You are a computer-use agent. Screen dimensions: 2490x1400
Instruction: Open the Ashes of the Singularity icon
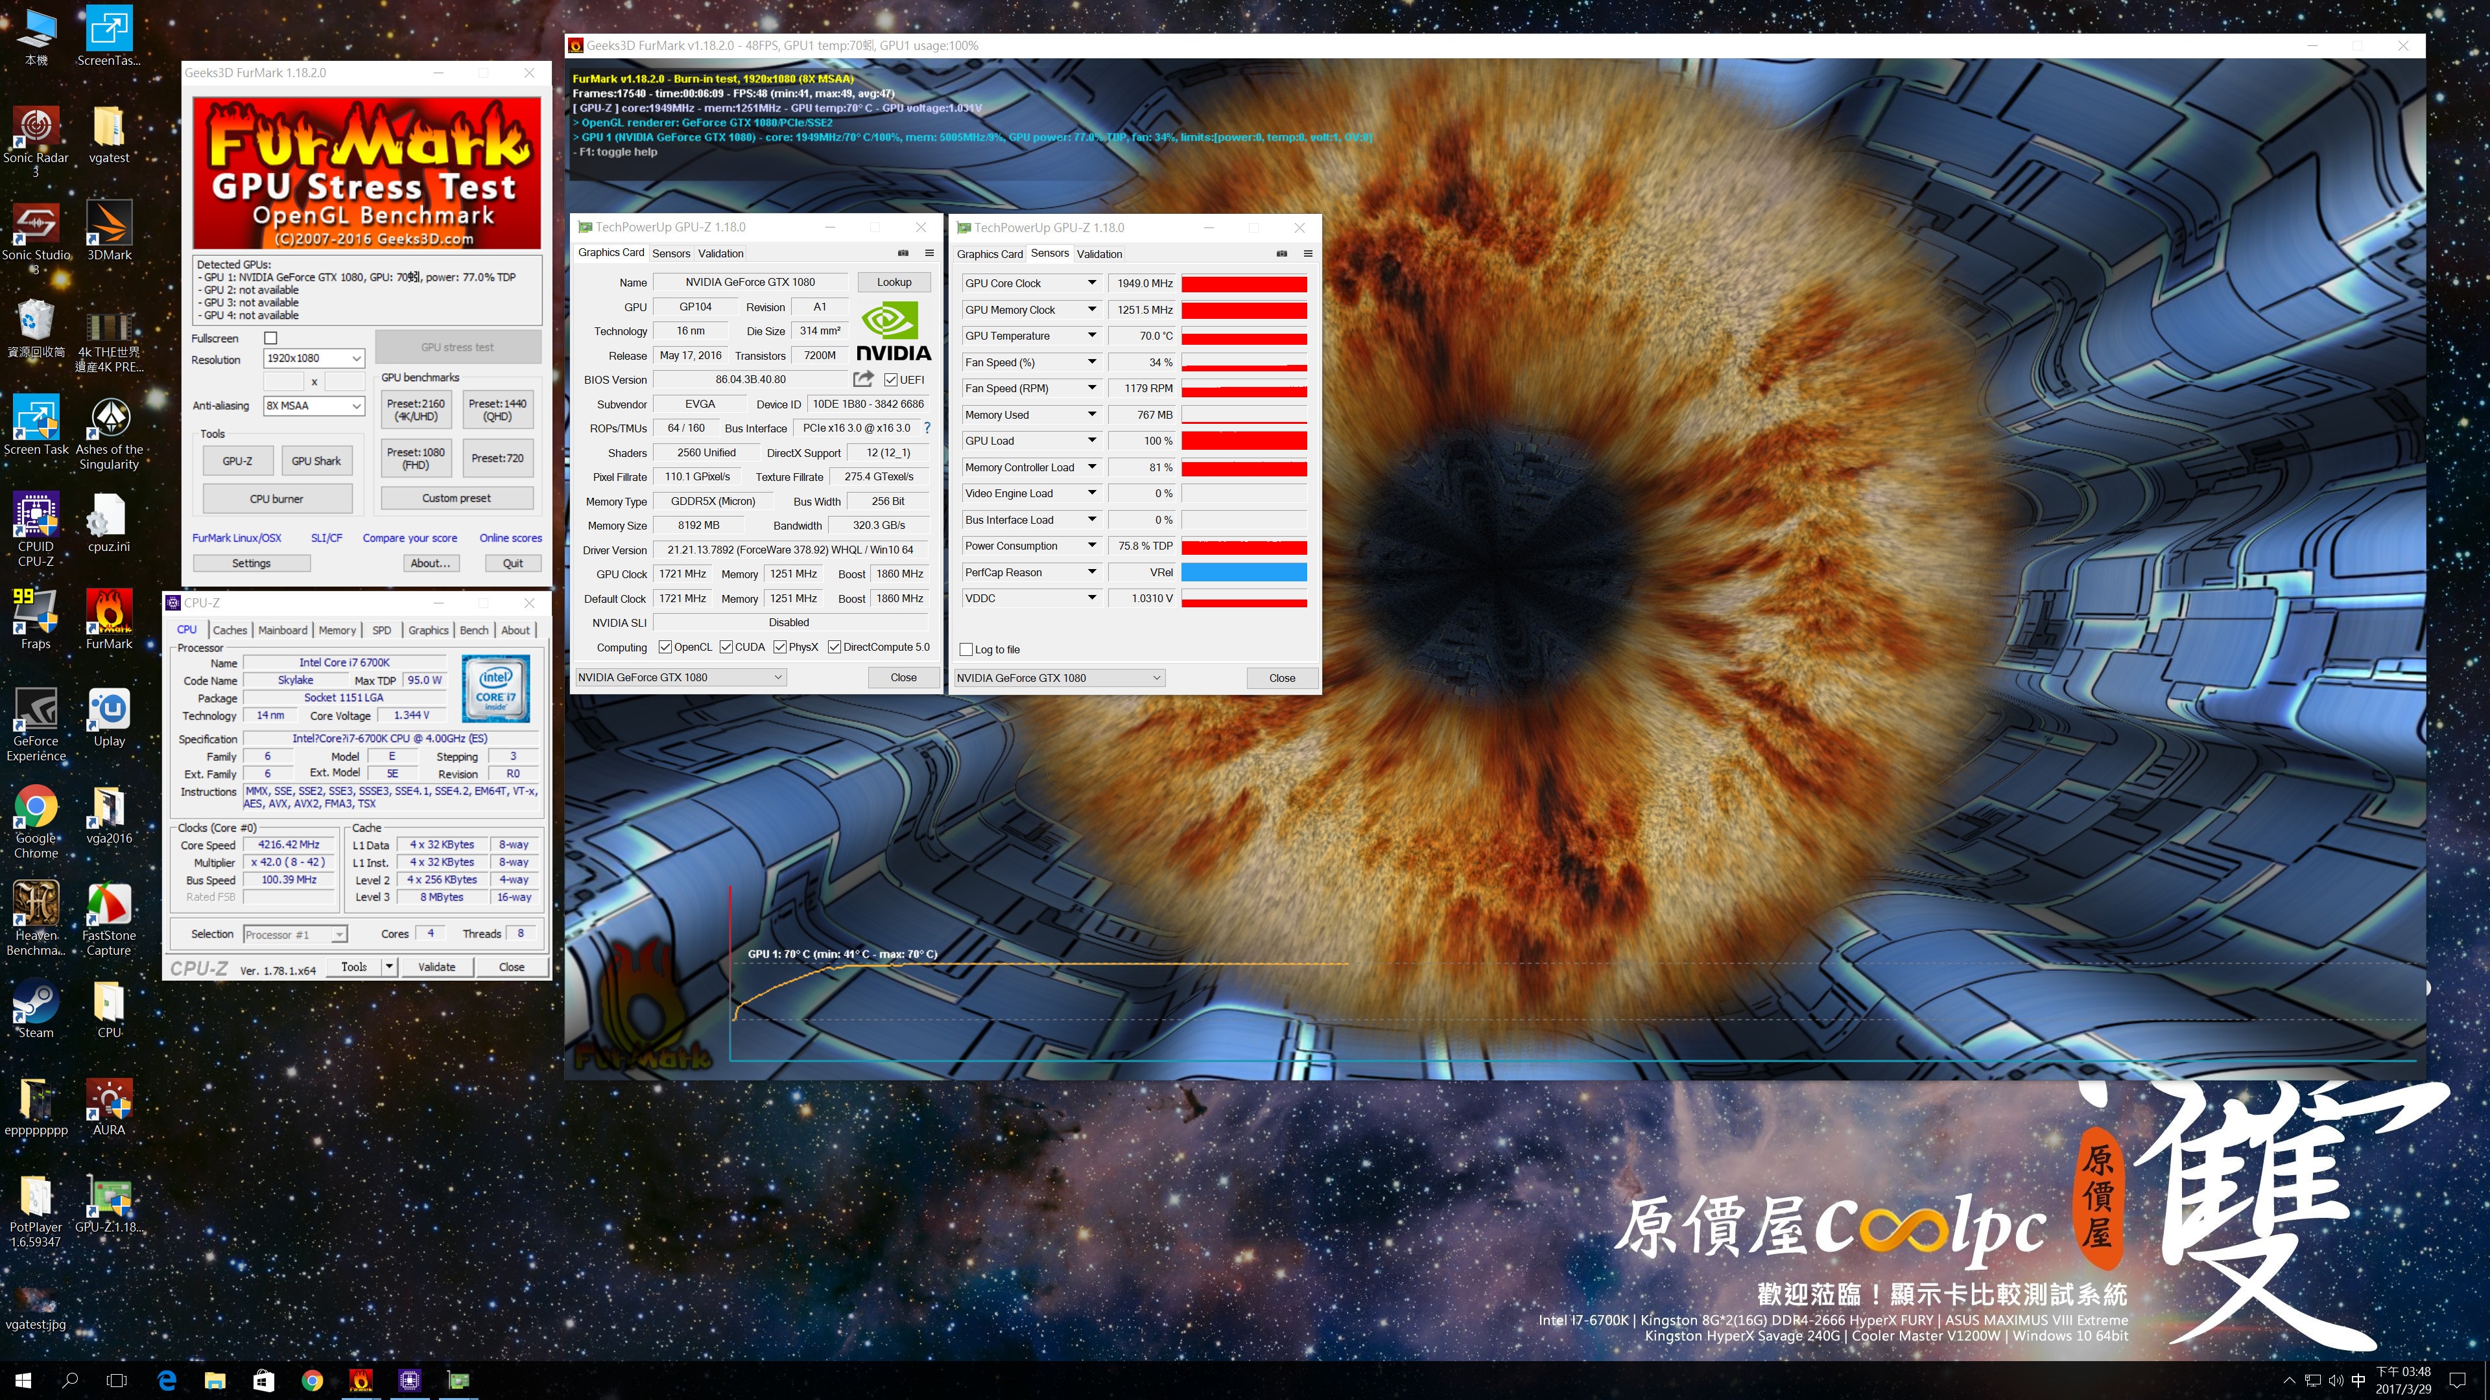click(x=108, y=433)
